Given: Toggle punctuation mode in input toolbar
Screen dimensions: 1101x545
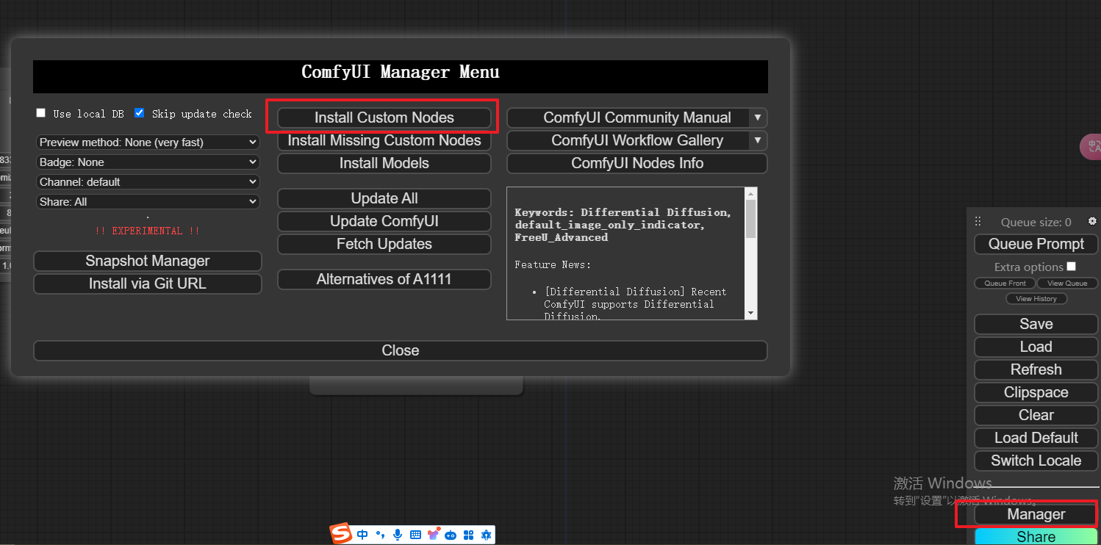Looking at the screenshot, I should click(x=380, y=535).
